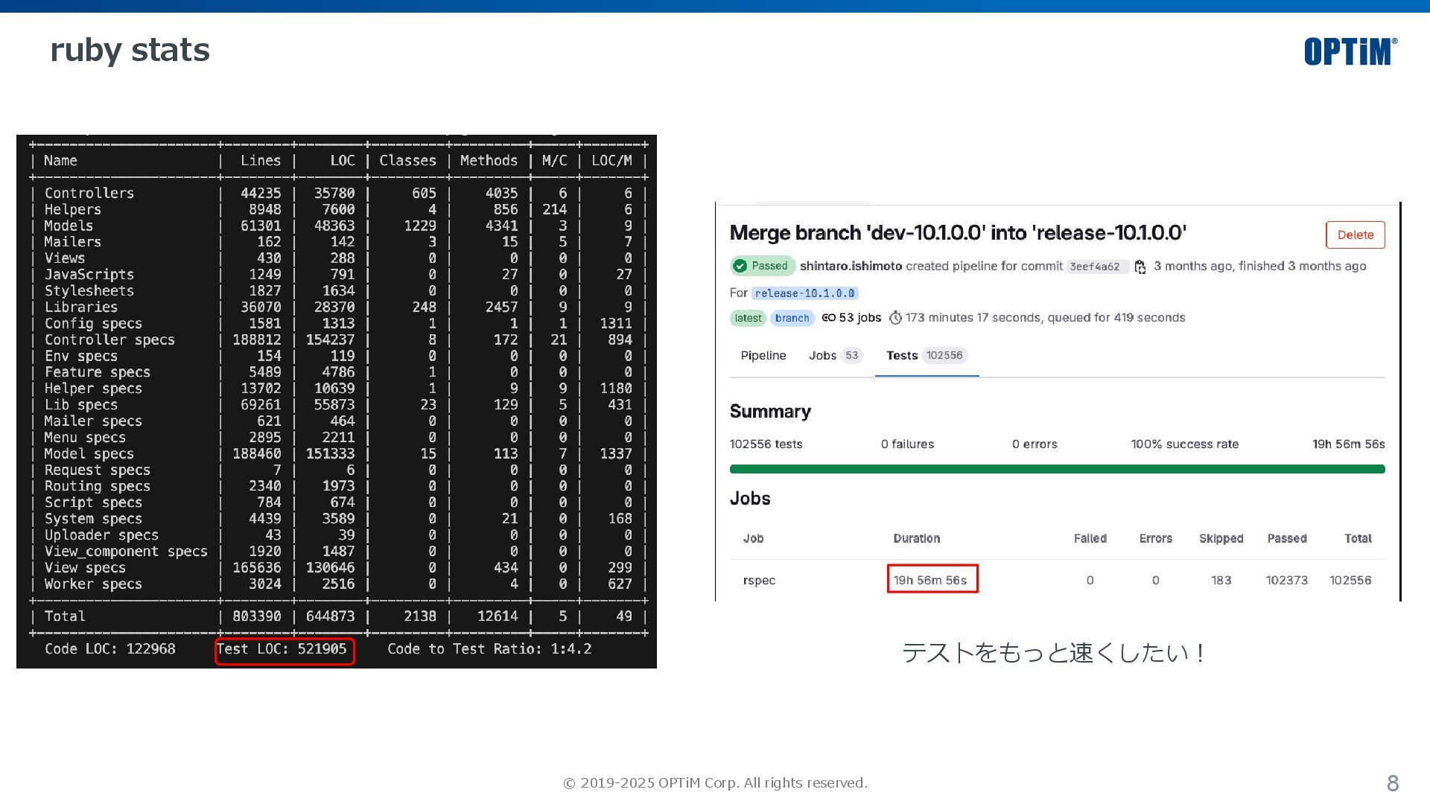This screenshot has width=1430, height=804.
Task: Open the rspec job row
Action: coord(1057,580)
